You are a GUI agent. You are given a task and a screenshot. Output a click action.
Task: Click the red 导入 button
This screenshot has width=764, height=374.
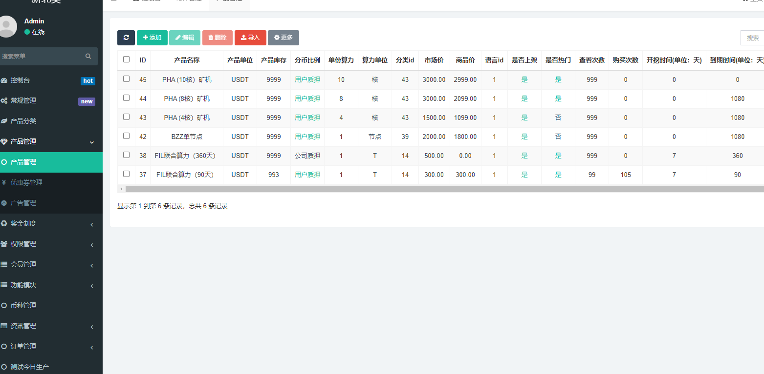click(250, 38)
